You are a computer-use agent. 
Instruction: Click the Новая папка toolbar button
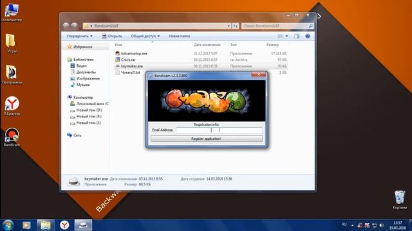179,36
